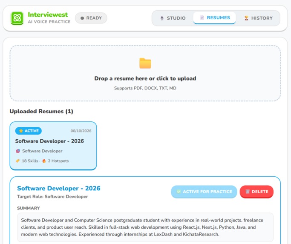Click card title 'Software Developer - 2026'

tap(49, 141)
